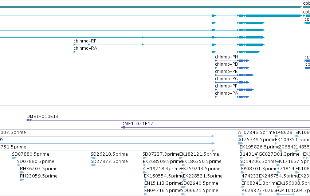Click the SD02940.5prime EST label
310x196 pixels.
(x=200, y=183)
